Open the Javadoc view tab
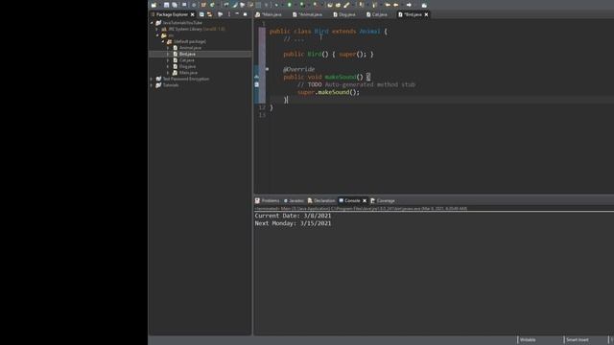The image size is (614, 345). pos(294,200)
